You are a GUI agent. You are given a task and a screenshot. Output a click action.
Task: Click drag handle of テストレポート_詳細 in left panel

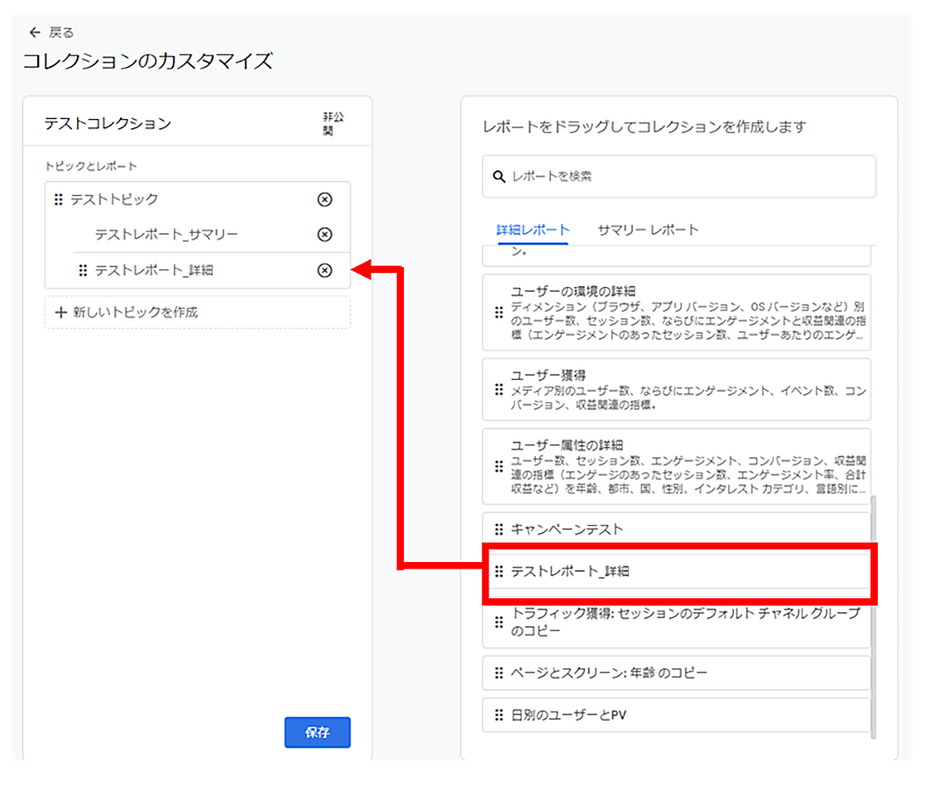pyautogui.click(x=83, y=270)
